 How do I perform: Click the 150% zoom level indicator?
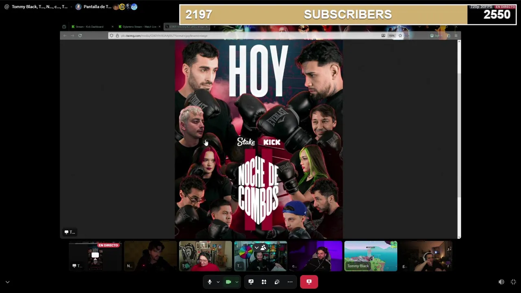(391, 35)
